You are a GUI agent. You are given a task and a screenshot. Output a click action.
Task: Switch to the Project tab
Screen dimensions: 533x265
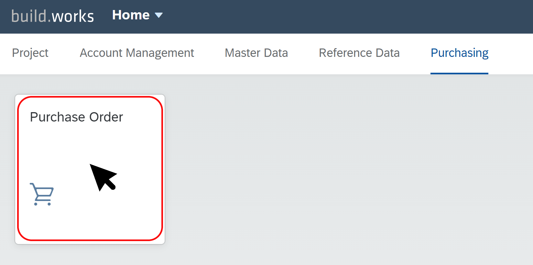tap(30, 53)
